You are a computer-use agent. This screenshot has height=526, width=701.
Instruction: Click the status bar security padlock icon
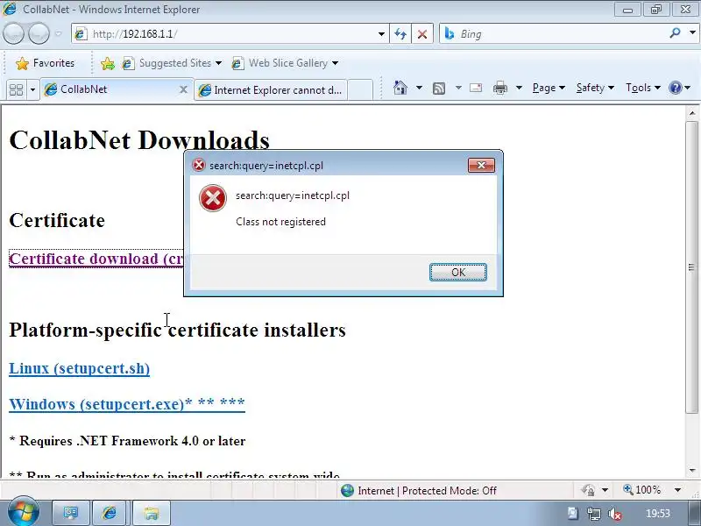tap(588, 490)
